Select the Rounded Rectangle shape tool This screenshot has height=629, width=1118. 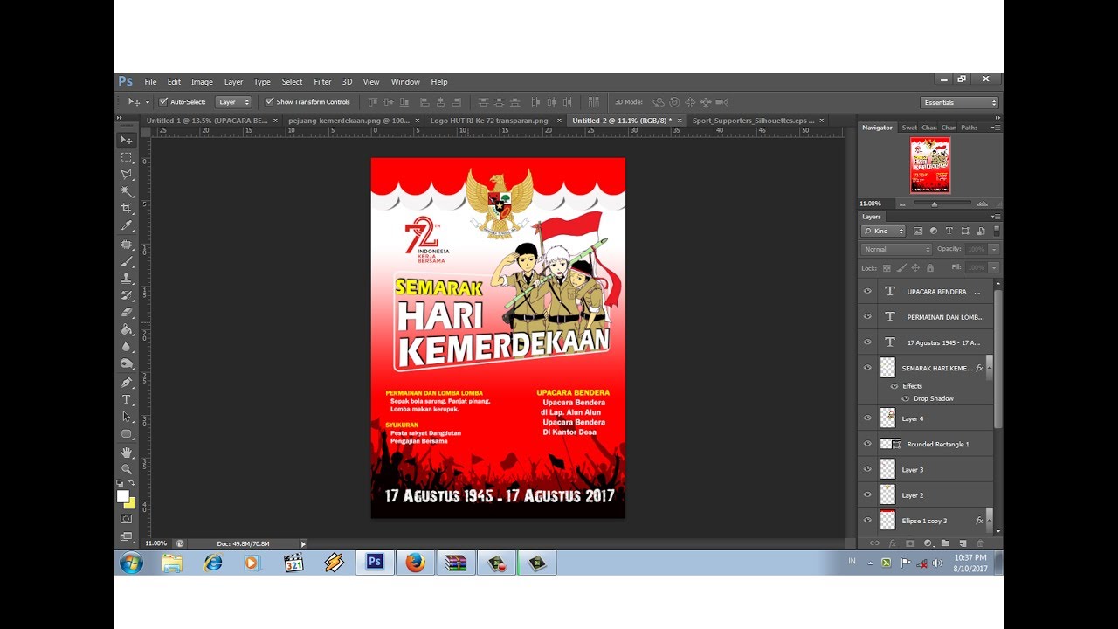[126, 434]
